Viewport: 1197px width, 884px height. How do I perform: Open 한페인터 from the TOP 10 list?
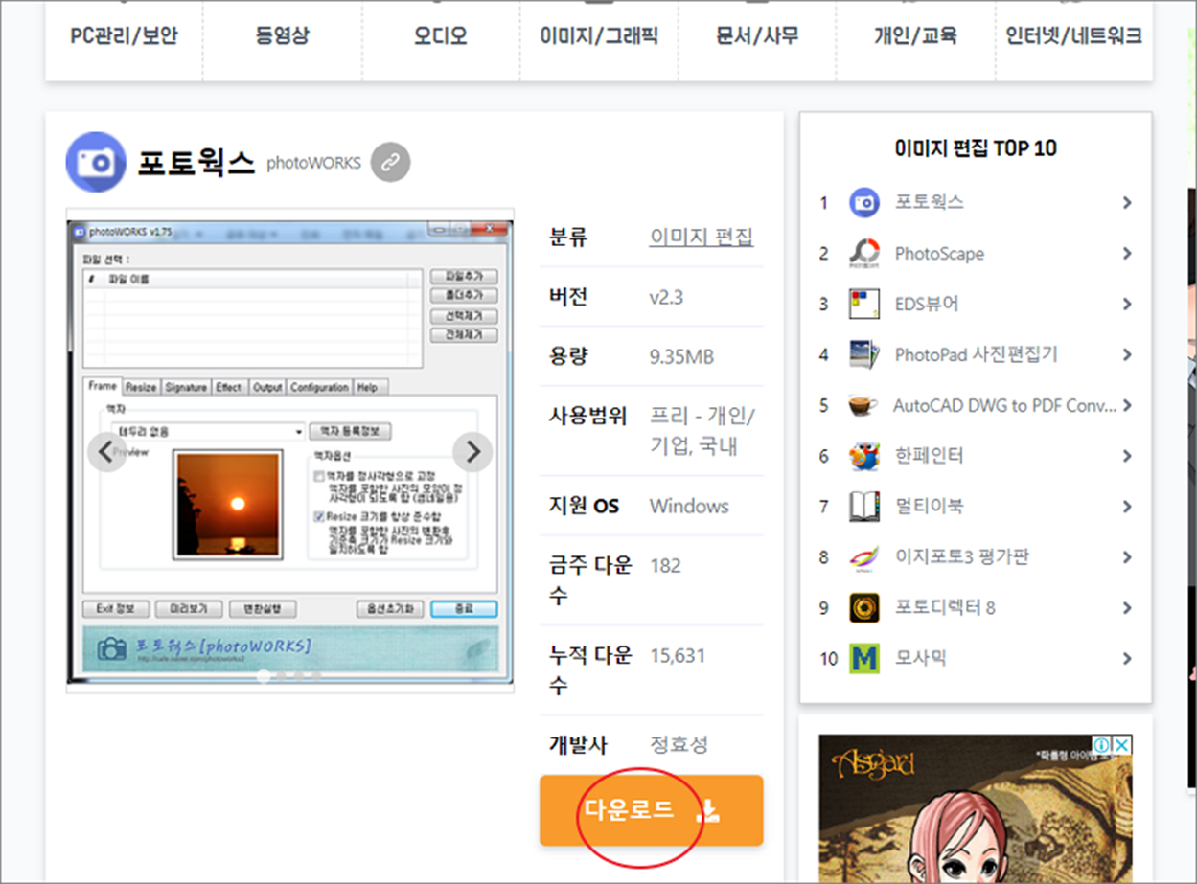point(930,456)
